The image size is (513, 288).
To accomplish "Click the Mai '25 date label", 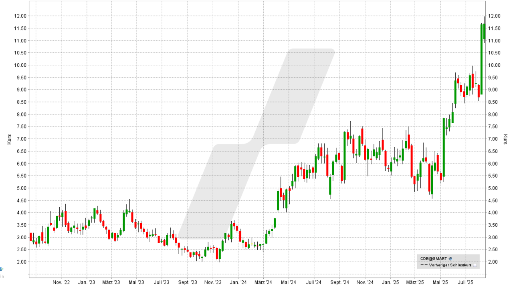I will pos(440,282).
